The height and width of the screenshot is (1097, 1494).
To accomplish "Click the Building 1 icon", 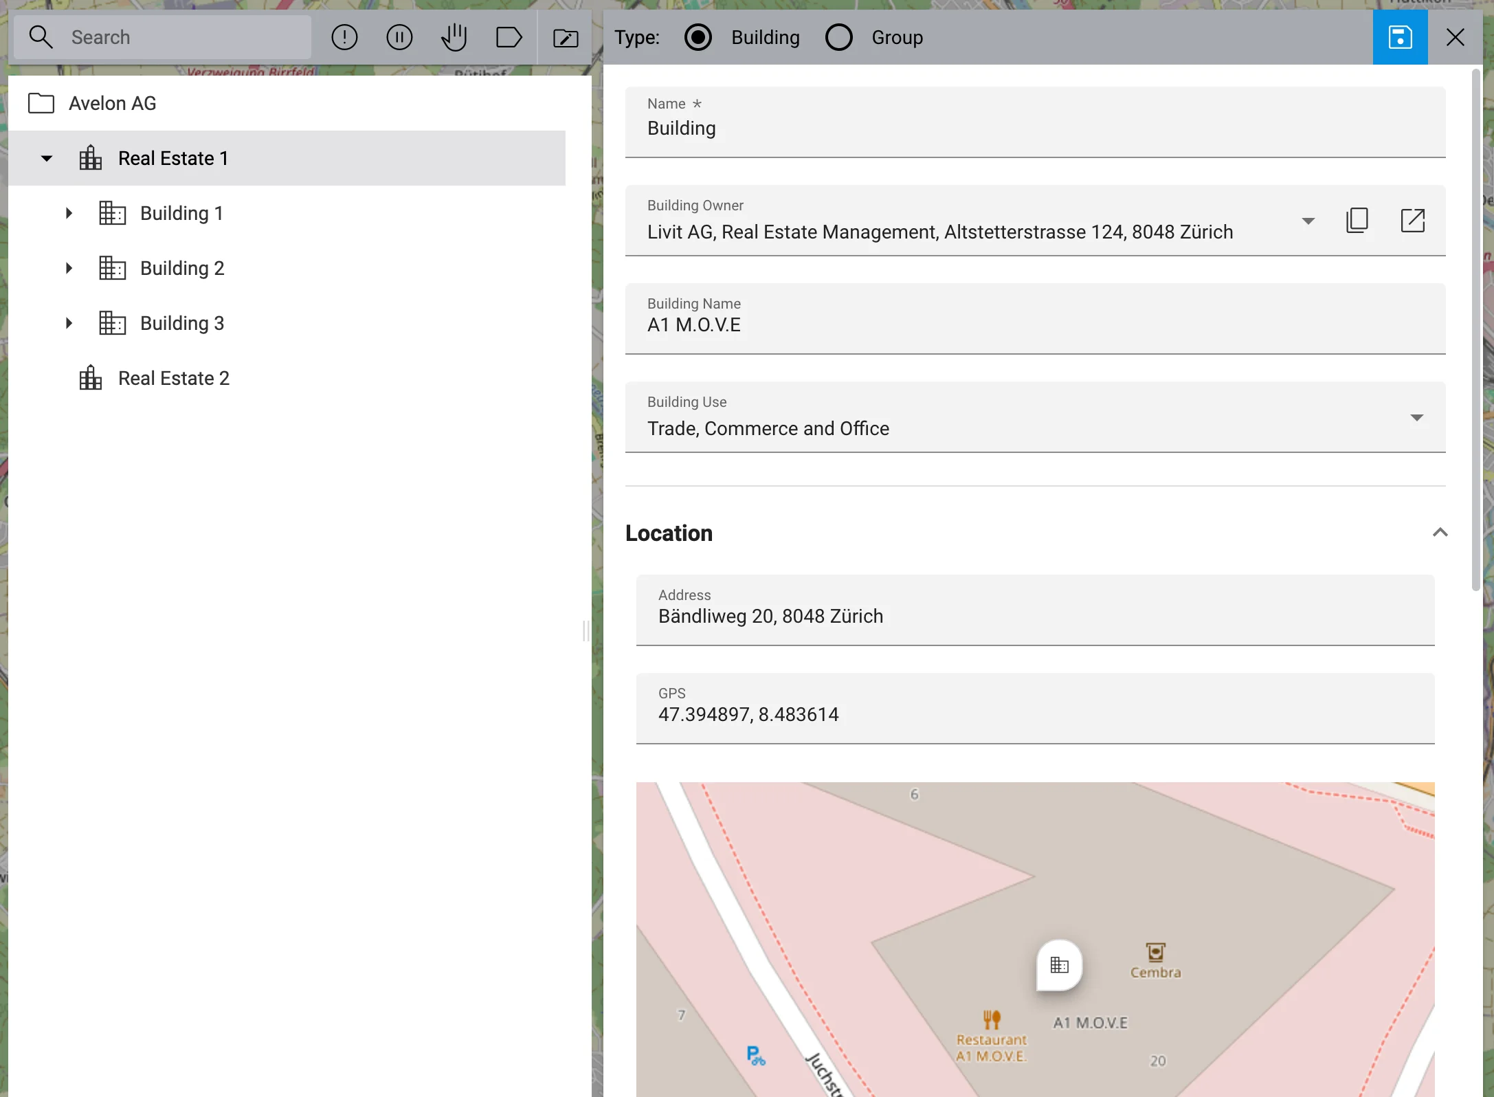I will pos(113,213).
